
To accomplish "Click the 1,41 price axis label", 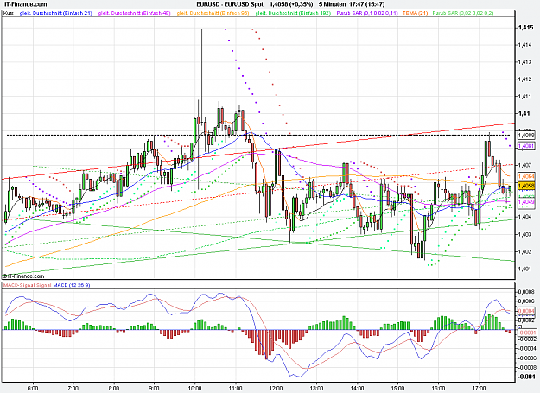I will click(x=524, y=113).
